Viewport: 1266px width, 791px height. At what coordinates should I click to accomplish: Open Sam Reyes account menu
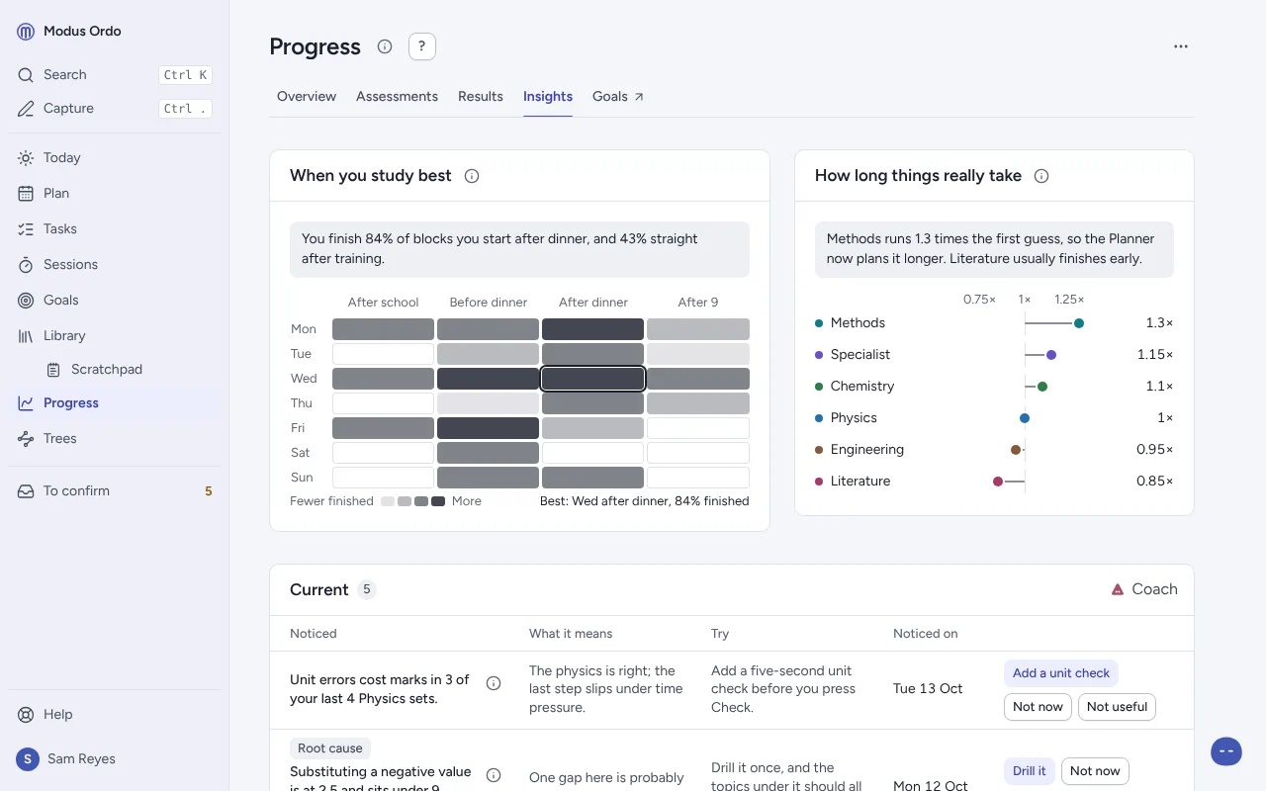click(115, 759)
